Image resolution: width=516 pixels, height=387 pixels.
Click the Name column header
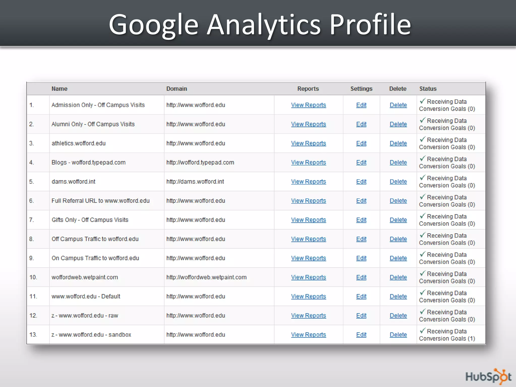(59, 89)
